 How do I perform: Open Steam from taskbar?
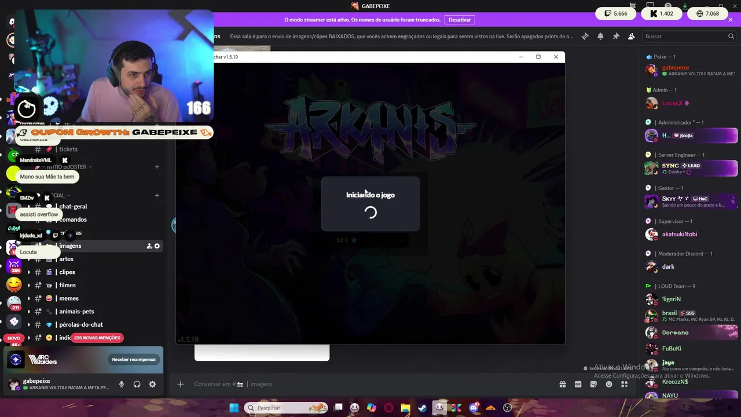click(x=423, y=408)
